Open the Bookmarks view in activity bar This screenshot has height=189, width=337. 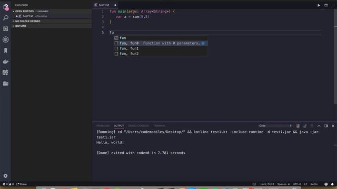(6, 50)
